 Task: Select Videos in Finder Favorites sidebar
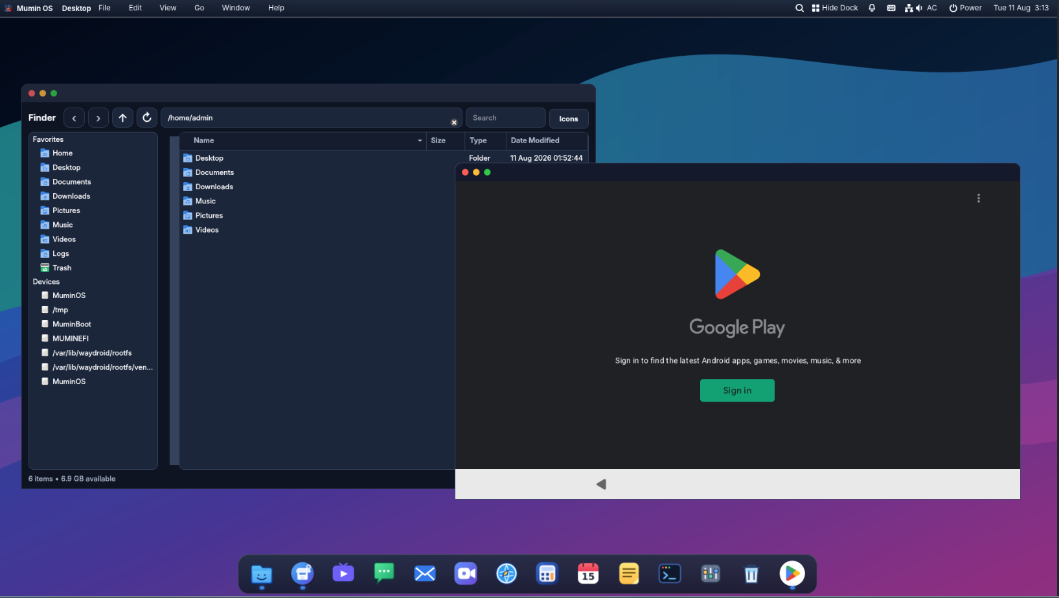63,239
